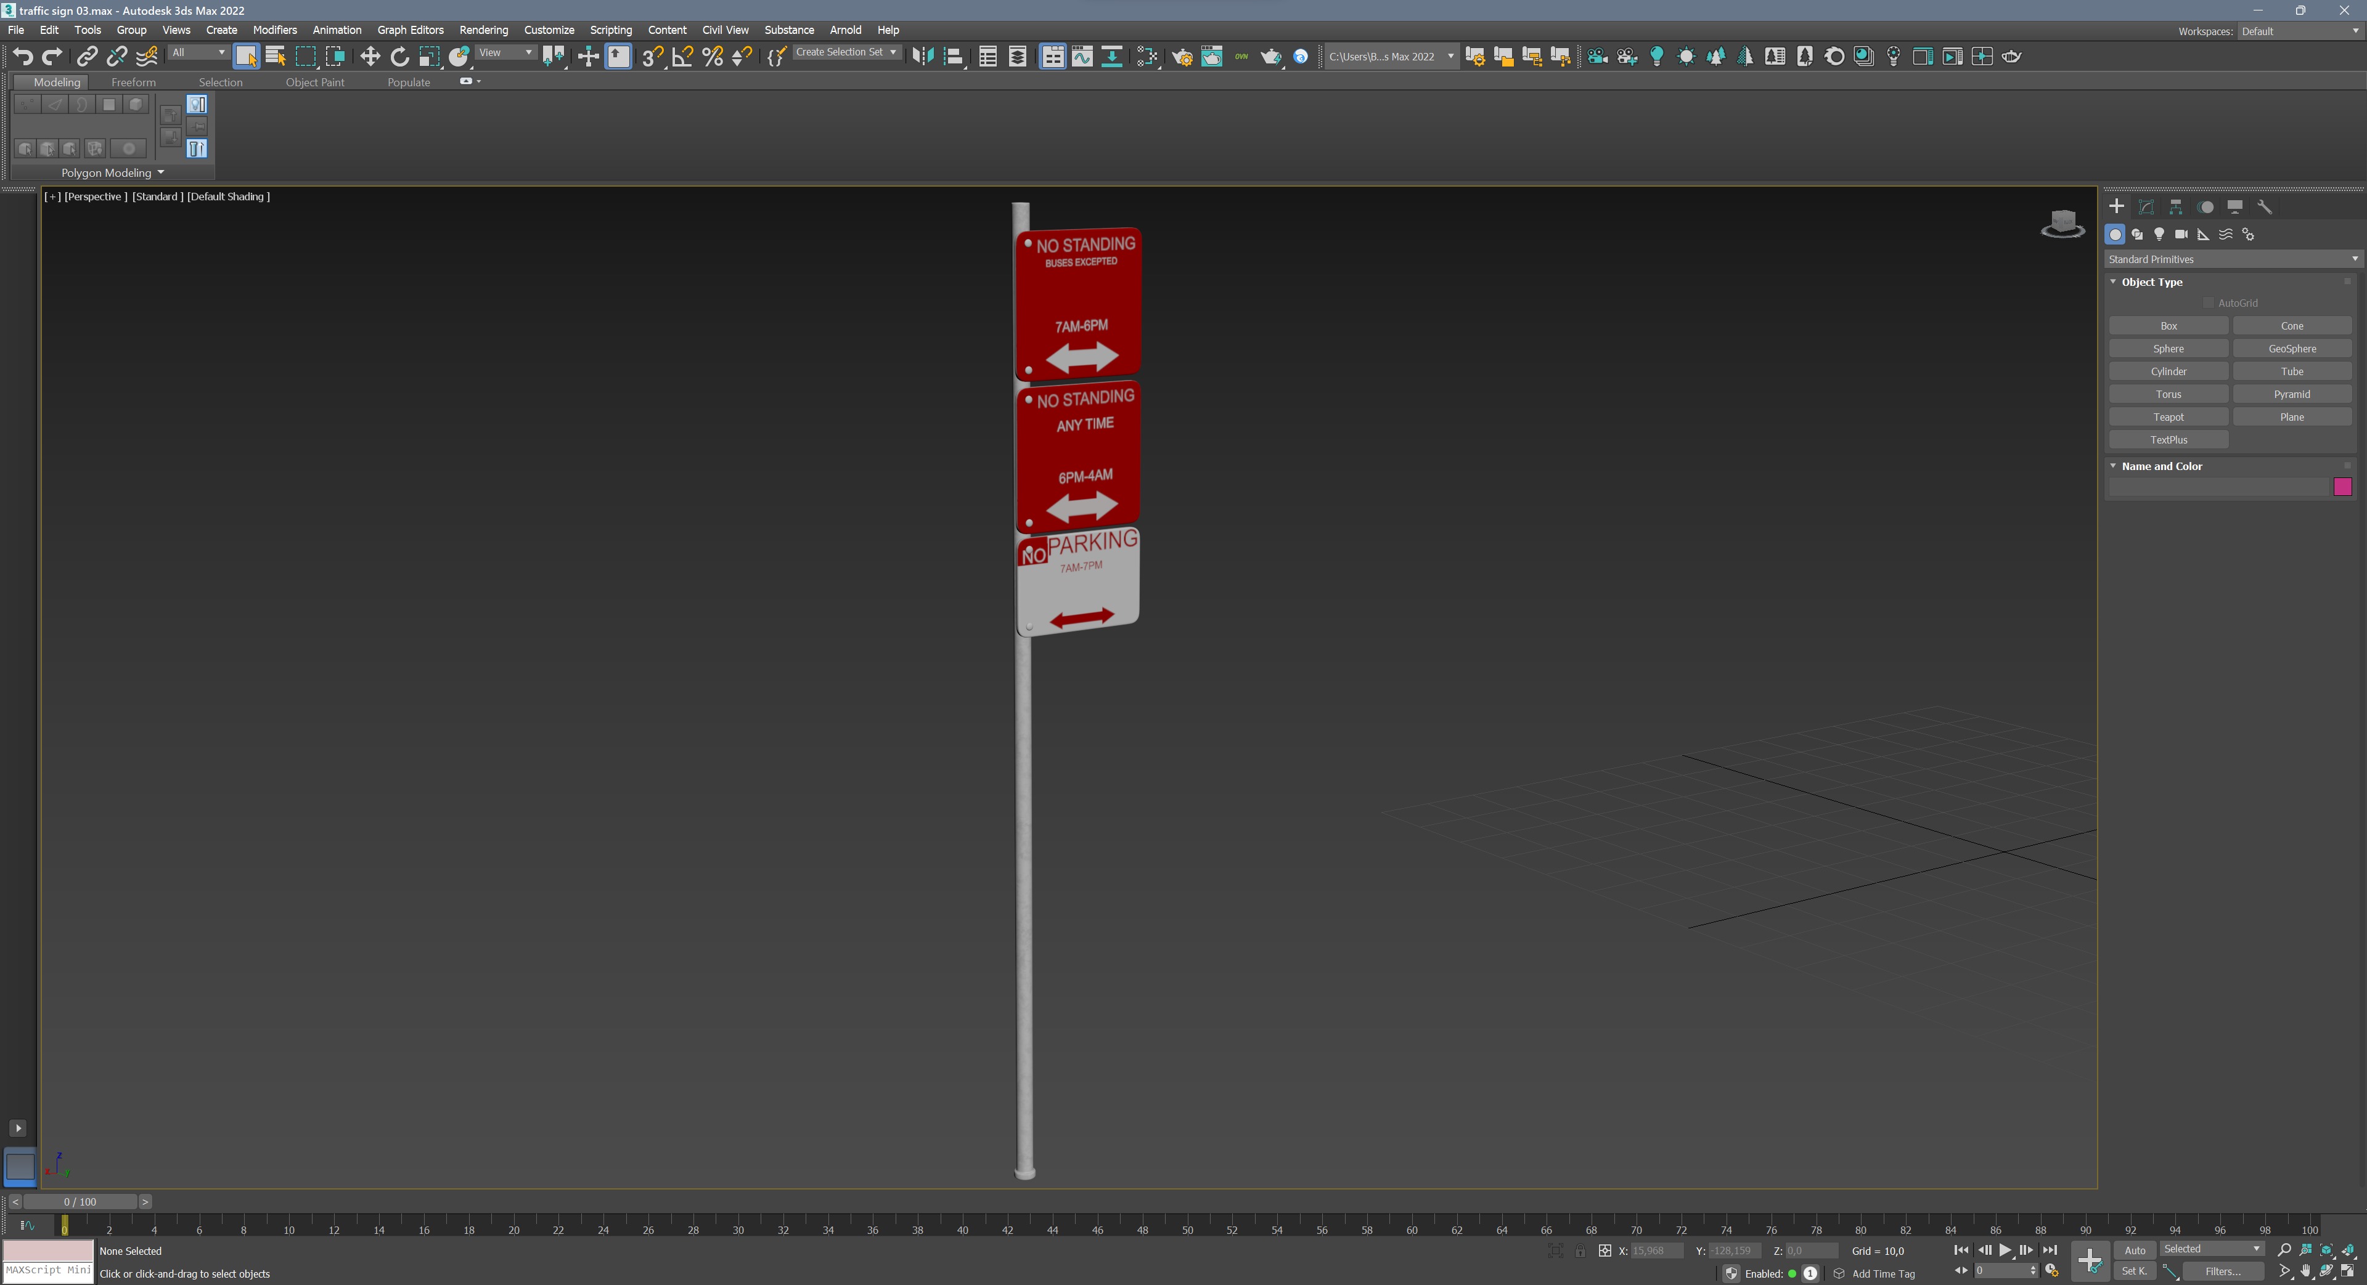Toggle Window/Crossing selection mode
The width and height of the screenshot is (2367, 1285).
pos(335,56)
